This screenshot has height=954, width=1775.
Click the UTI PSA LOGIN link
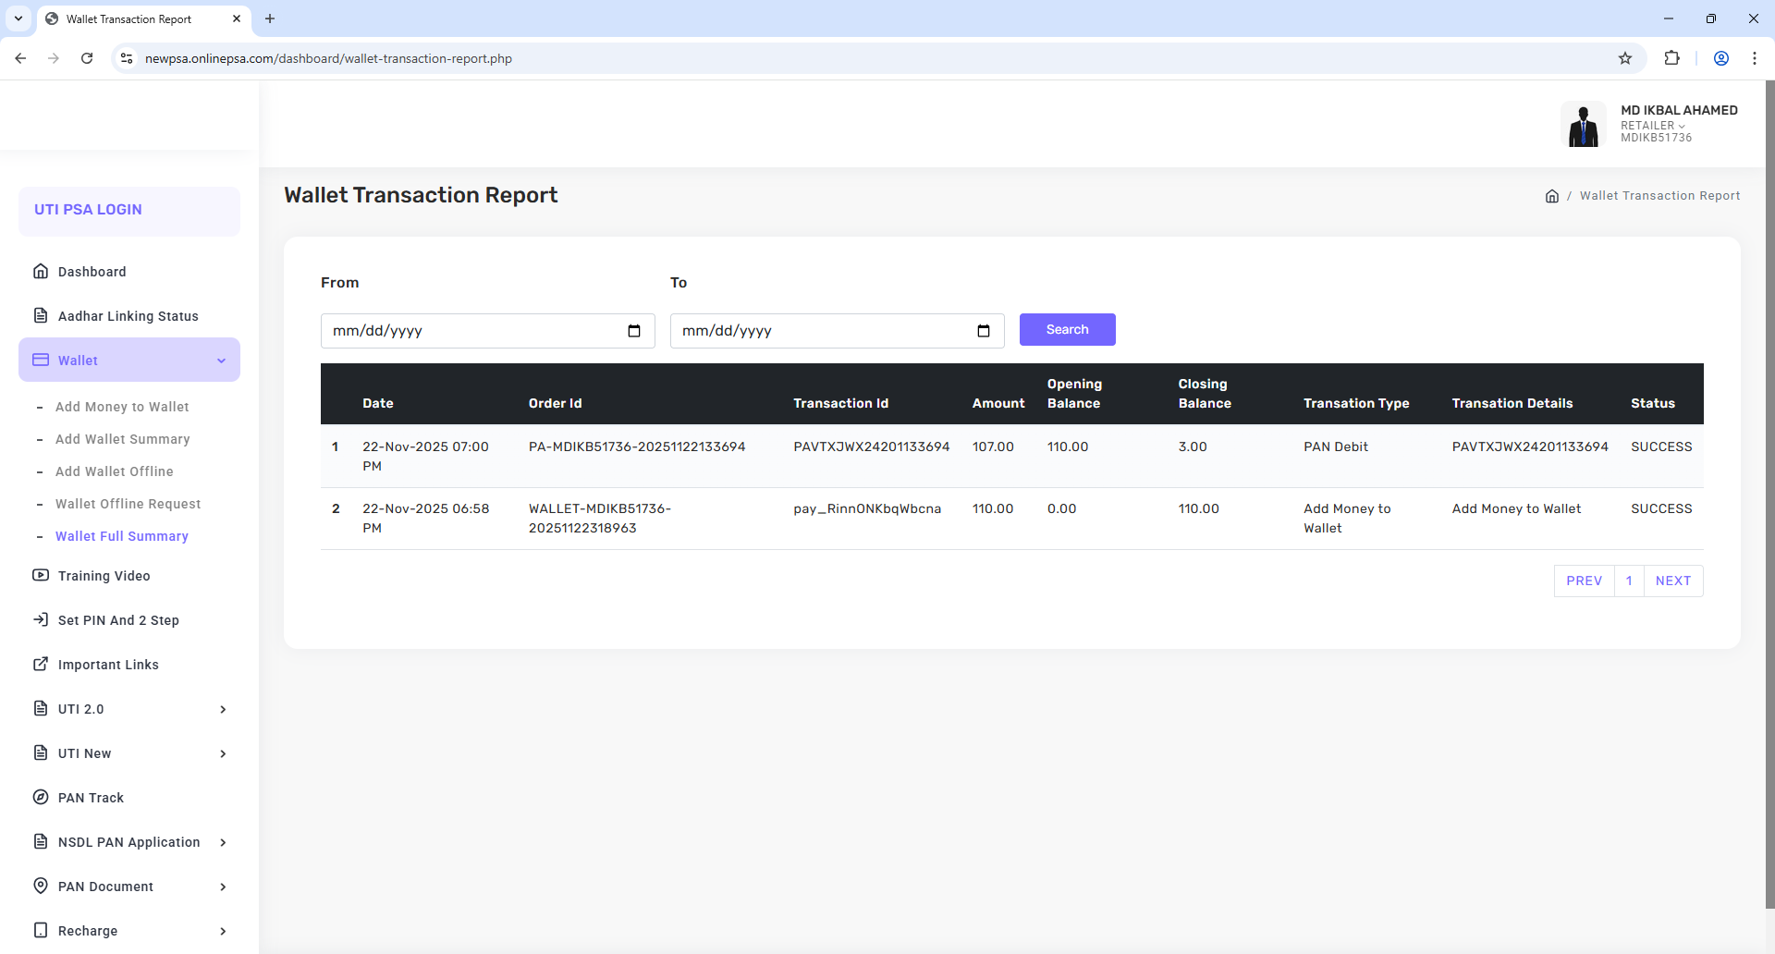tap(89, 210)
